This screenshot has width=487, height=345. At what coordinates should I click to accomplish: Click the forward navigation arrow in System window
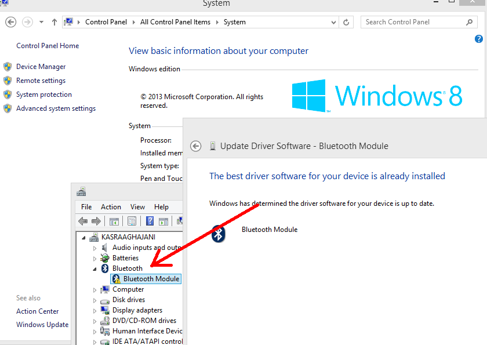click(x=27, y=22)
